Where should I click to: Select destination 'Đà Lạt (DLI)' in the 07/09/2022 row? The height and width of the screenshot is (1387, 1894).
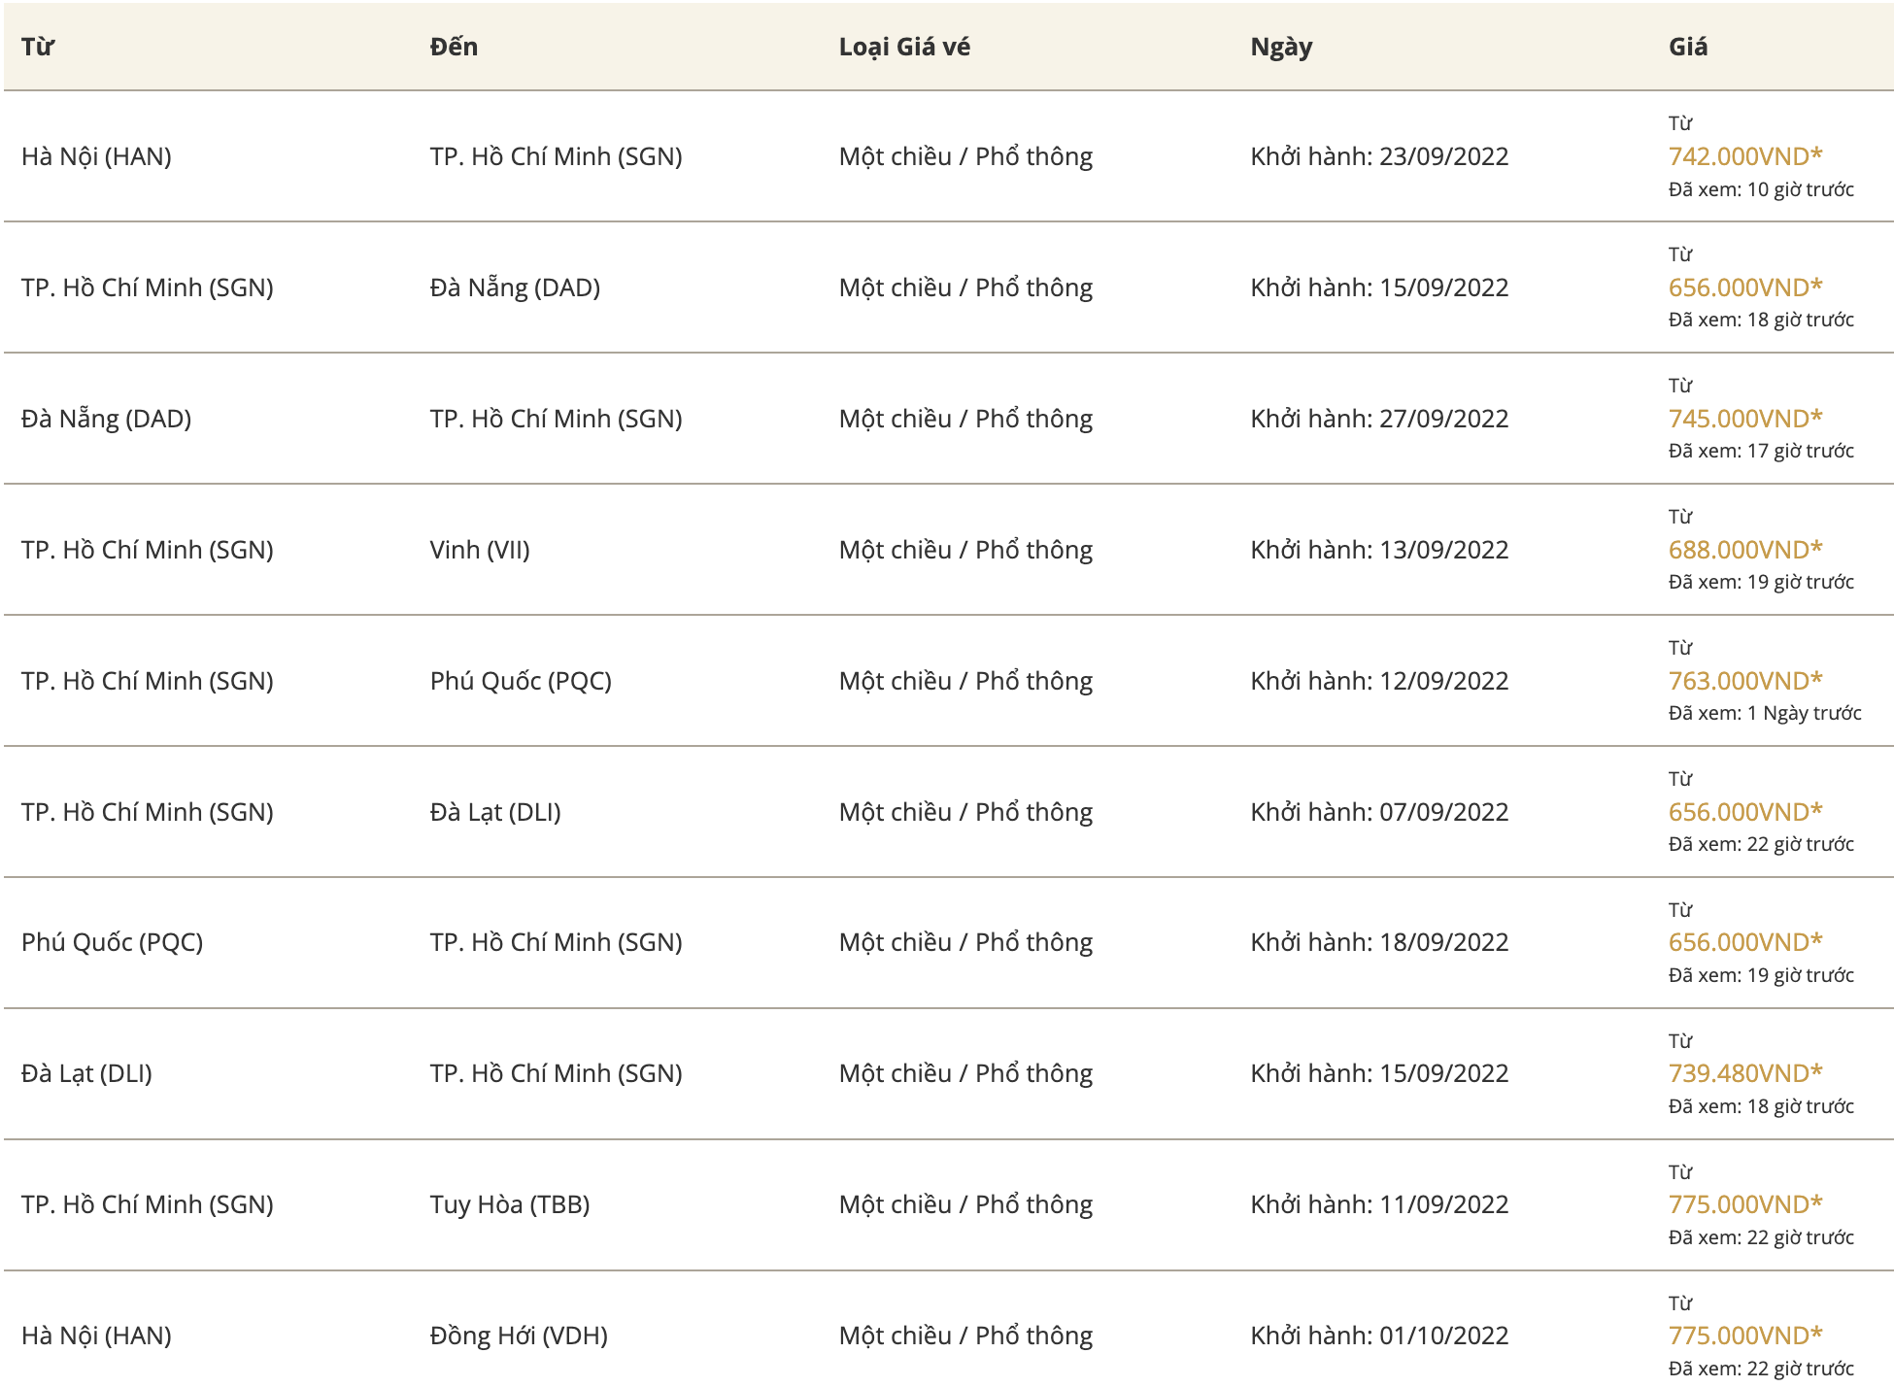[495, 812]
